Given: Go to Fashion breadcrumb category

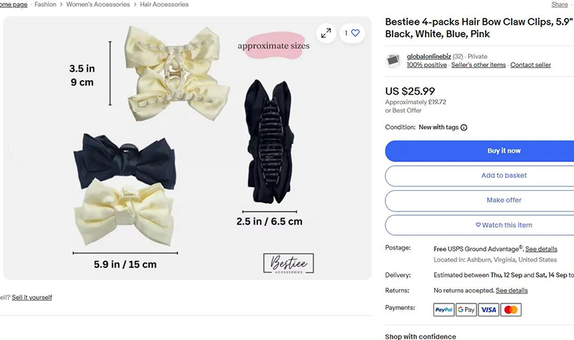Looking at the screenshot, I should pyautogui.click(x=45, y=4).
